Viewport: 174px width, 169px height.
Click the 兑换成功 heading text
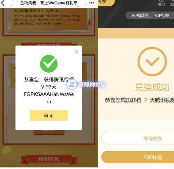152,87
